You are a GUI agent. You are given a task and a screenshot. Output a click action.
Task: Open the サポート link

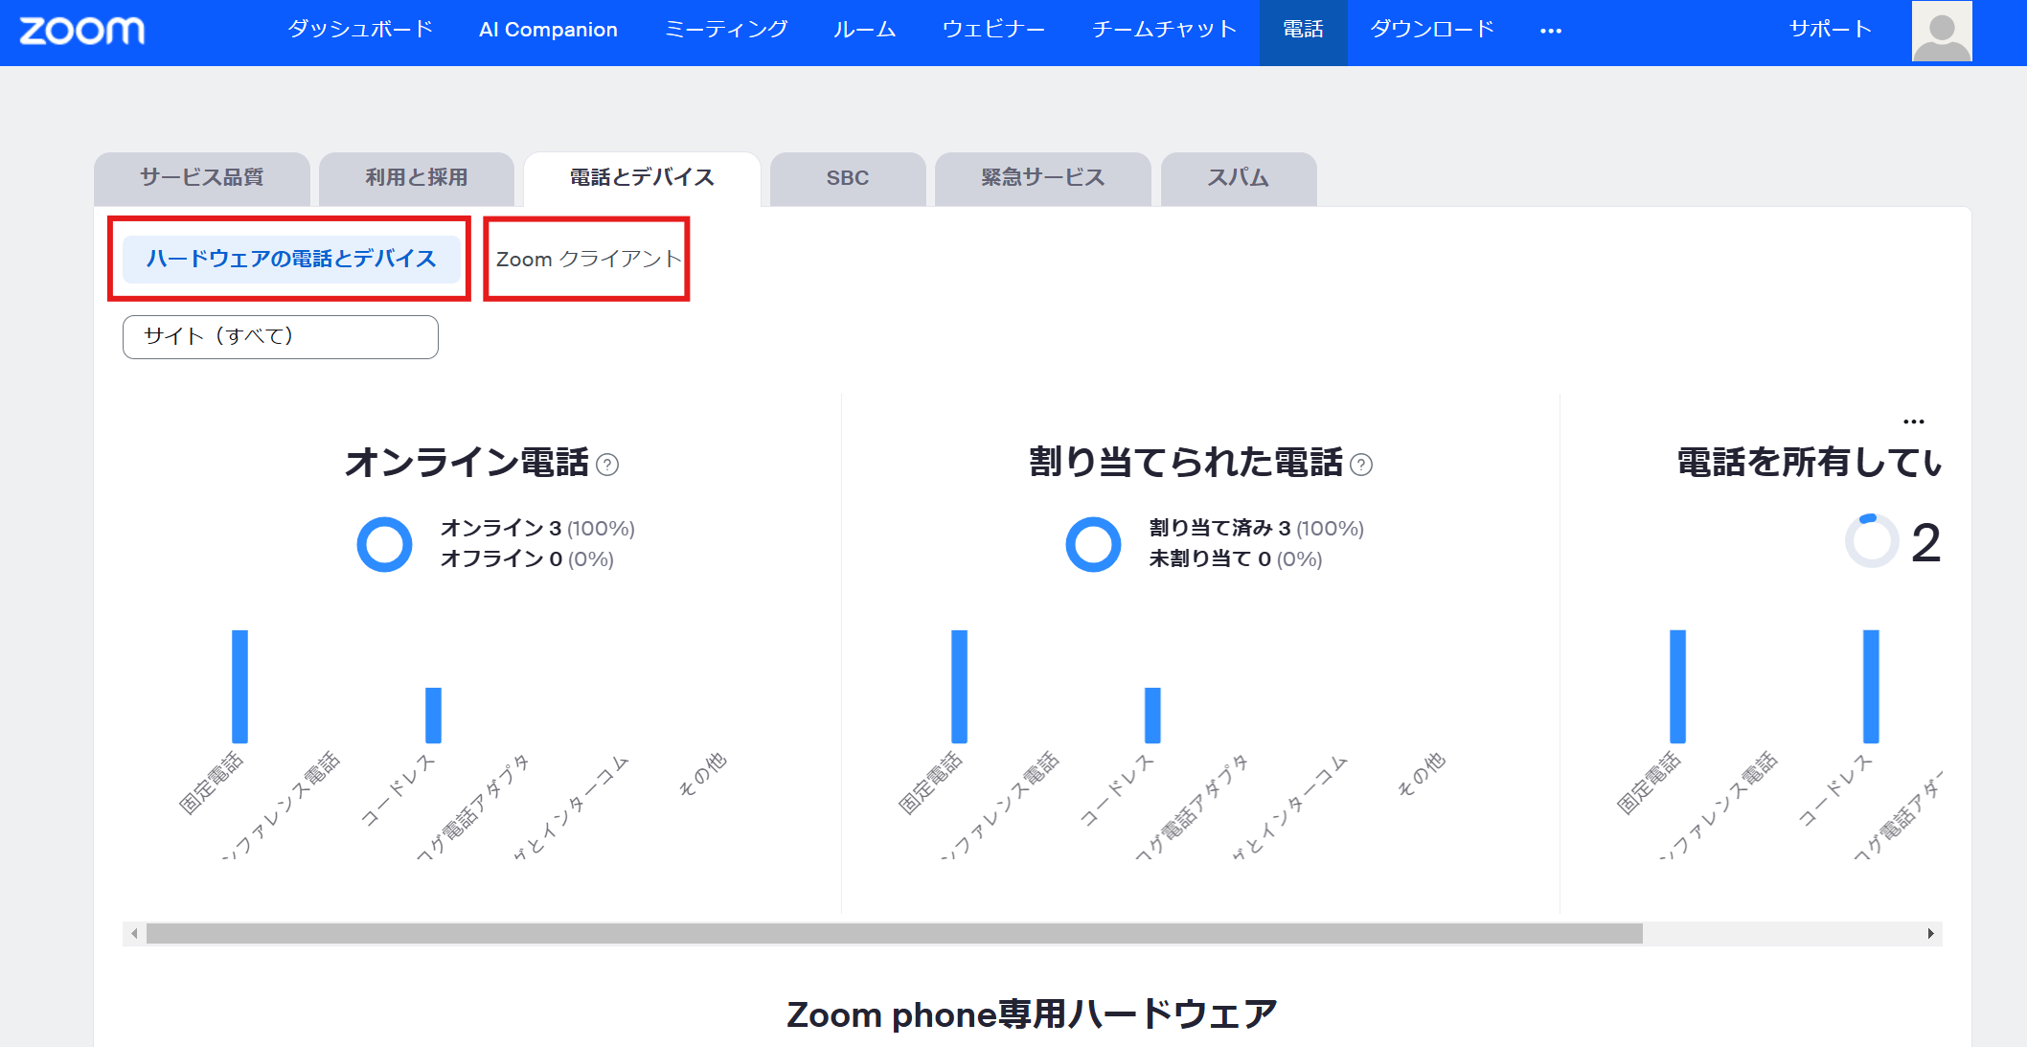pyautogui.click(x=1830, y=30)
